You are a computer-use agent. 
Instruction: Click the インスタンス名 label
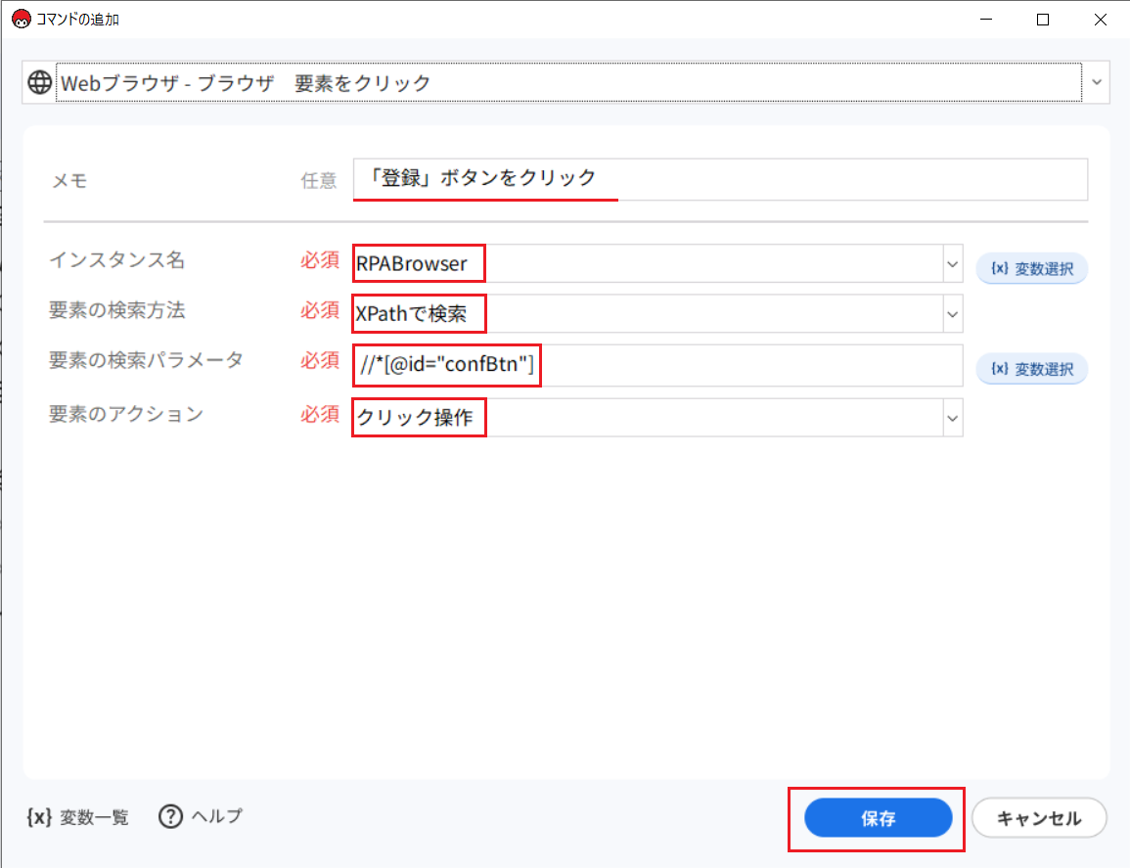[116, 260]
